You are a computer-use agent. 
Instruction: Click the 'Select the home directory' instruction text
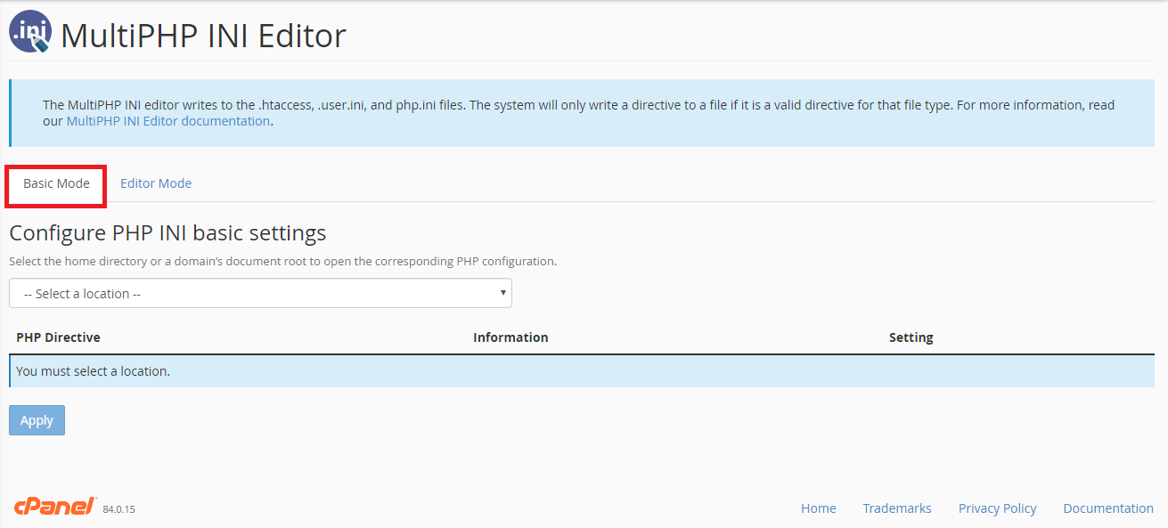tap(282, 262)
